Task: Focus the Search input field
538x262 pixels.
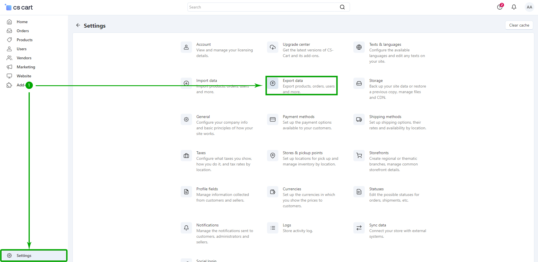Action: pyautogui.click(x=263, y=7)
